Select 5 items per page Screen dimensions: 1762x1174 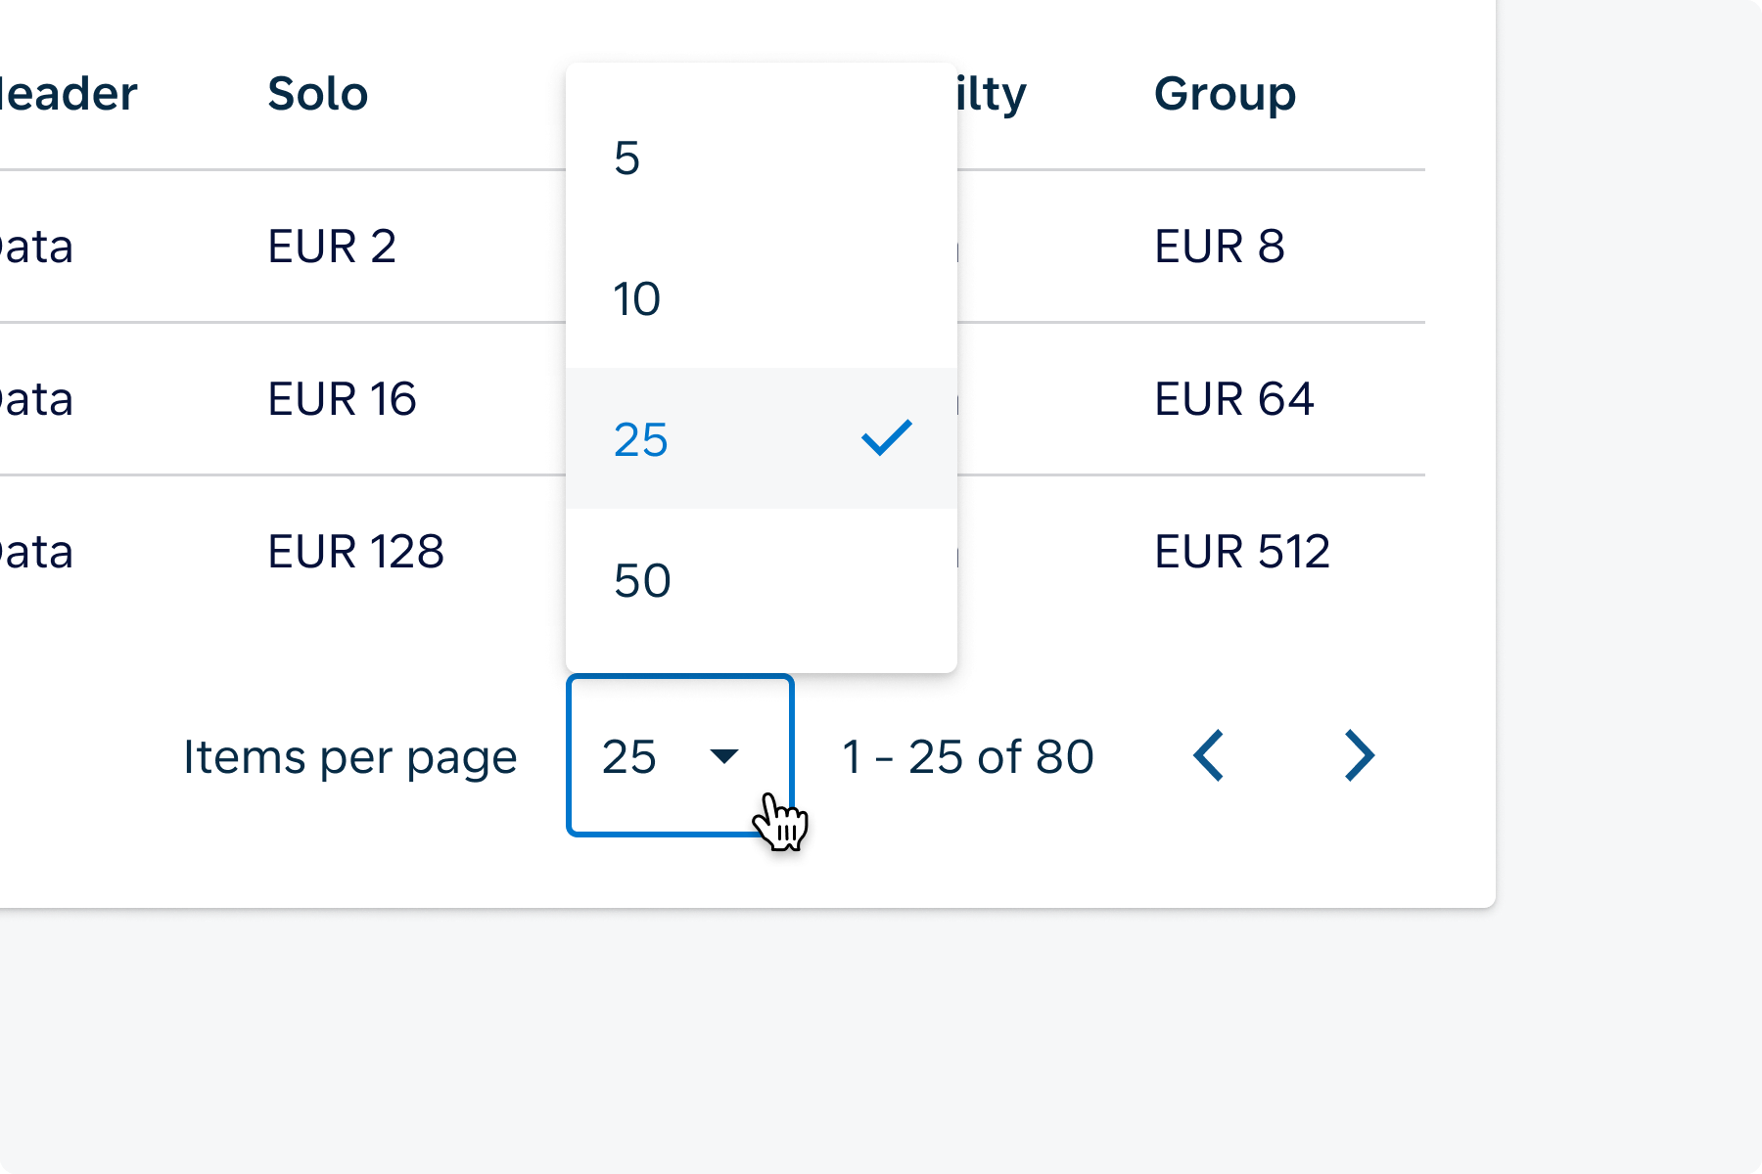[760, 158]
